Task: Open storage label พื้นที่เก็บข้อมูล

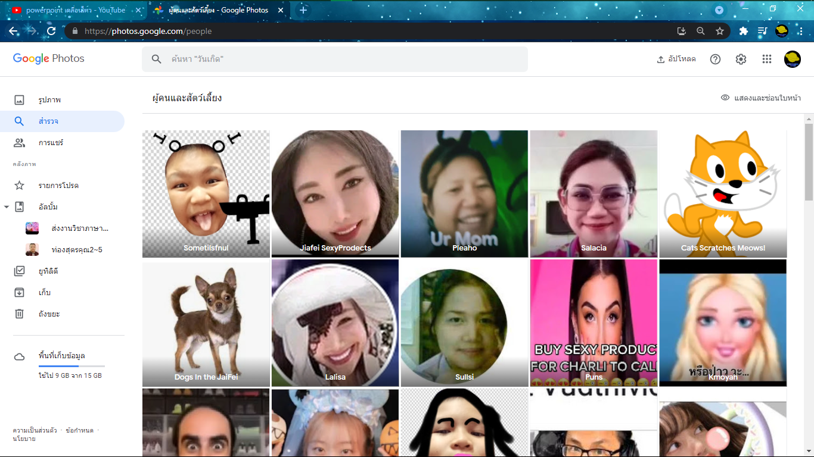Action: click(61, 356)
